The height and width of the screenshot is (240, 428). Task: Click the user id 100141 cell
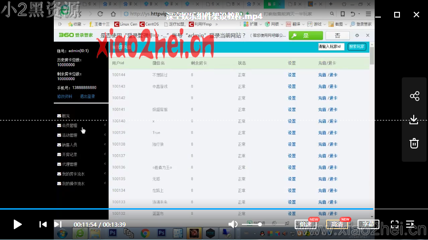(119, 109)
